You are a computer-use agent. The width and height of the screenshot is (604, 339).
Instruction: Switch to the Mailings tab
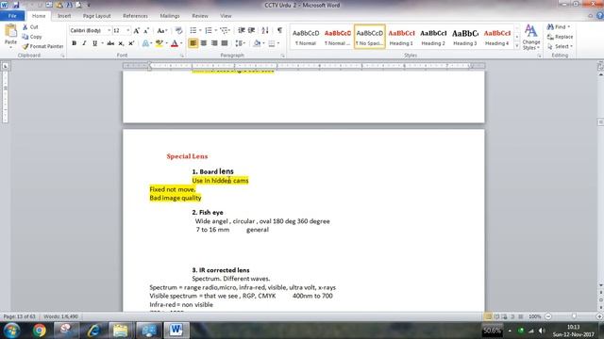[x=170, y=16]
